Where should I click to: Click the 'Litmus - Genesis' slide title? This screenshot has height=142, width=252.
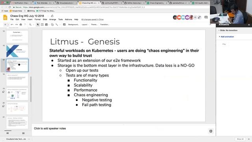tap(85, 42)
